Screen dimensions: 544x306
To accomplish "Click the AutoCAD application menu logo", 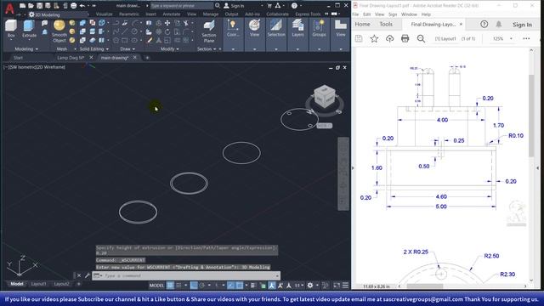I will (x=9, y=8).
